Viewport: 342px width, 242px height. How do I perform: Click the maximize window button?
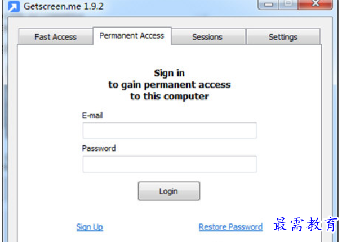pos(288,4)
